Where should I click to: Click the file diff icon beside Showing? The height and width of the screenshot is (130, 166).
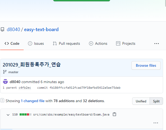pos(2,101)
